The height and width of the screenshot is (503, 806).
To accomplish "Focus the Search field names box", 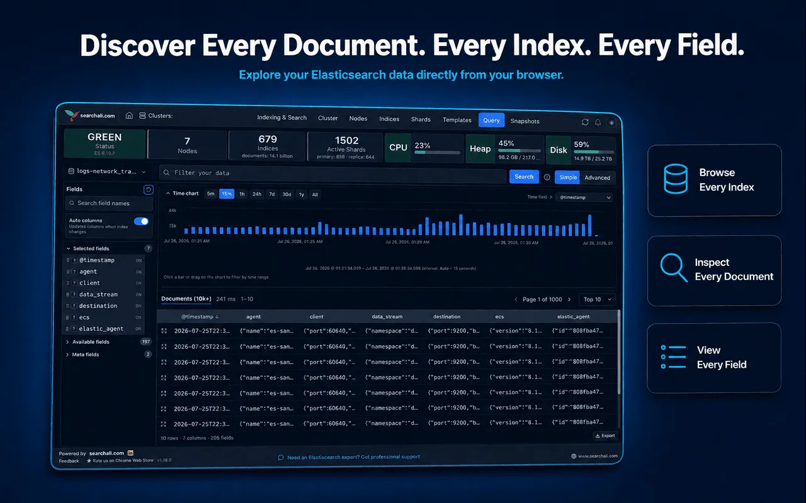I will pos(110,203).
